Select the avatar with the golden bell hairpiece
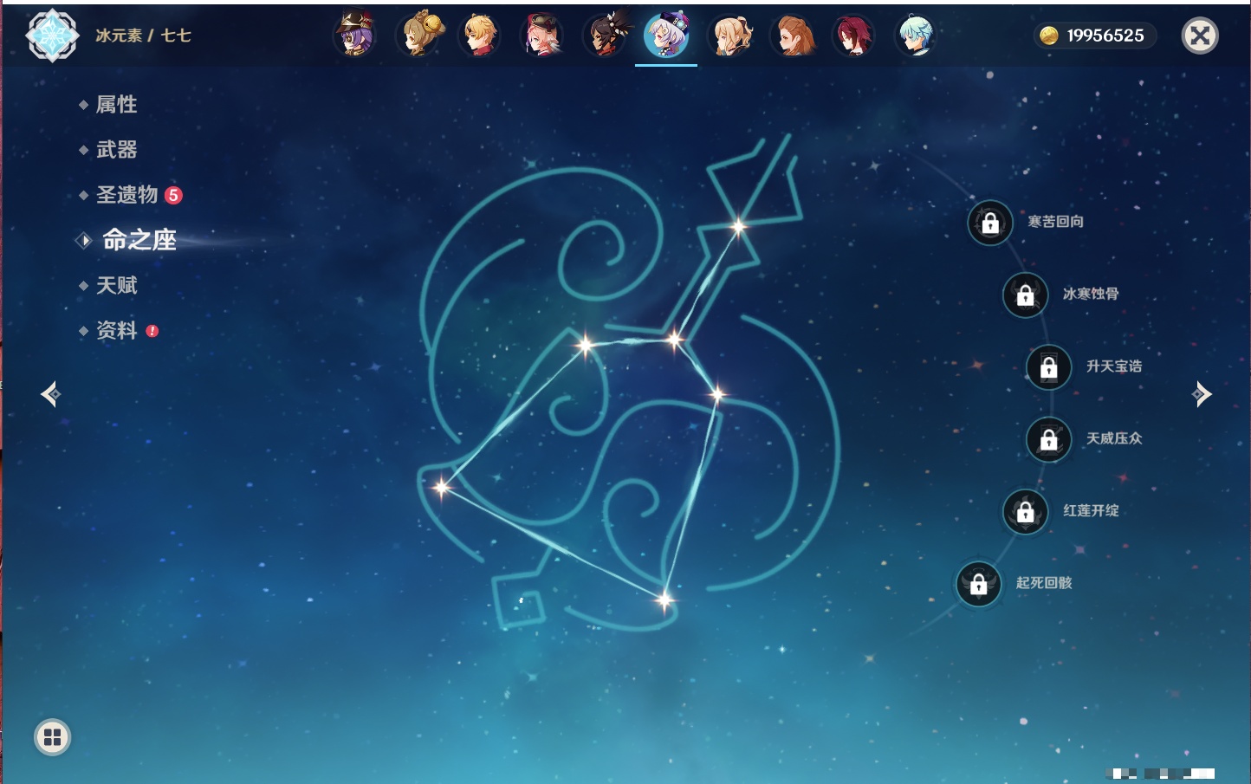The height and width of the screenshot is (784, 1251). click(419, 36)
